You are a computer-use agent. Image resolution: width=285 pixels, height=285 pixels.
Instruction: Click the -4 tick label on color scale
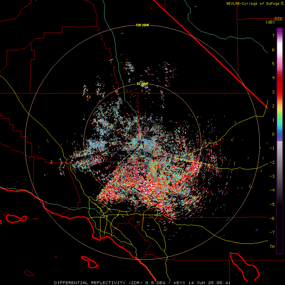tap(272, 190)
